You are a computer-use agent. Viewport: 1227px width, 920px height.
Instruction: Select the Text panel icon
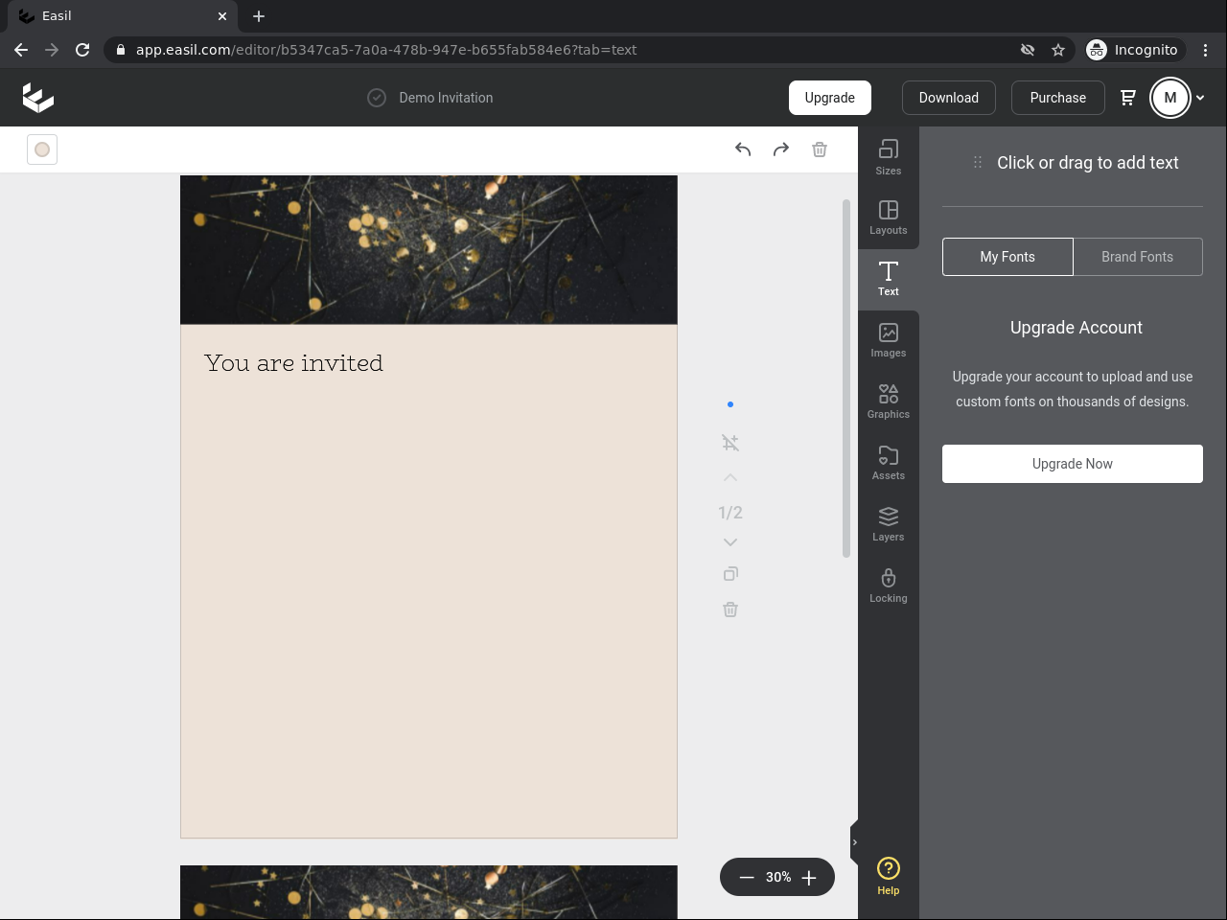pyautogui.click(x=889, y=279)
